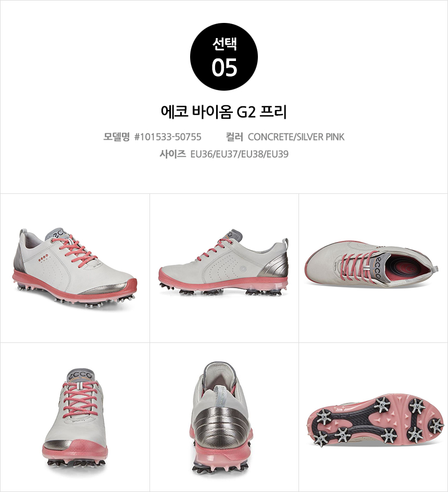Screen dimensions: 448x492
Task: Click the product title 에코 바이옴 G2 프리
Action: pos(223,112)
